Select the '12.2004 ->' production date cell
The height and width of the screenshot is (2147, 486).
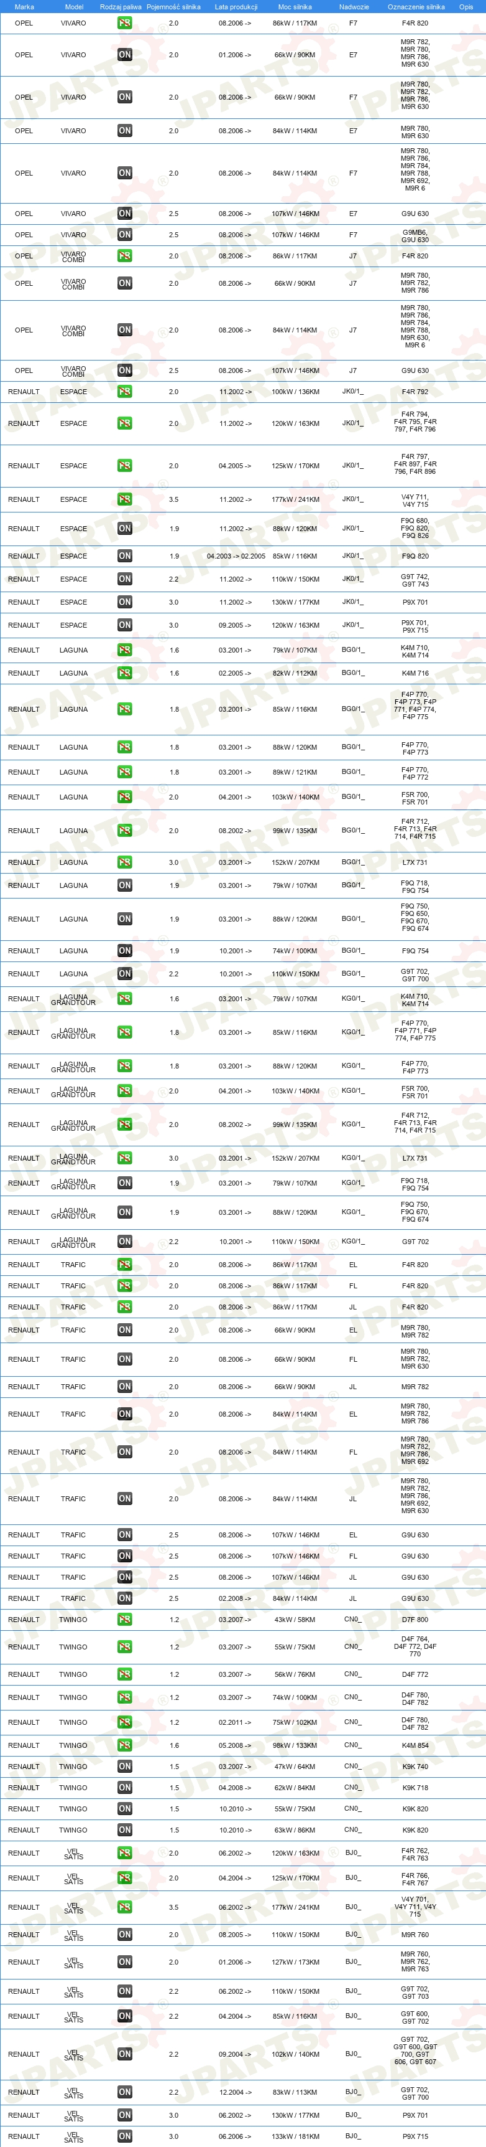236,2092
